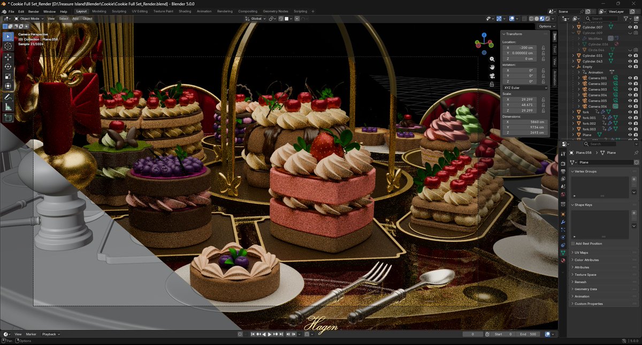Click the viewport zoom magnifier icon
The width and height of the screenshot is (642, 345).
pos(492,59)
